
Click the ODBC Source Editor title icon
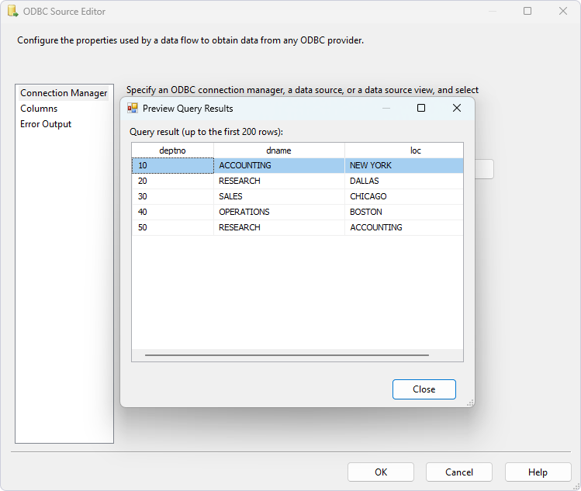(12, 12)
